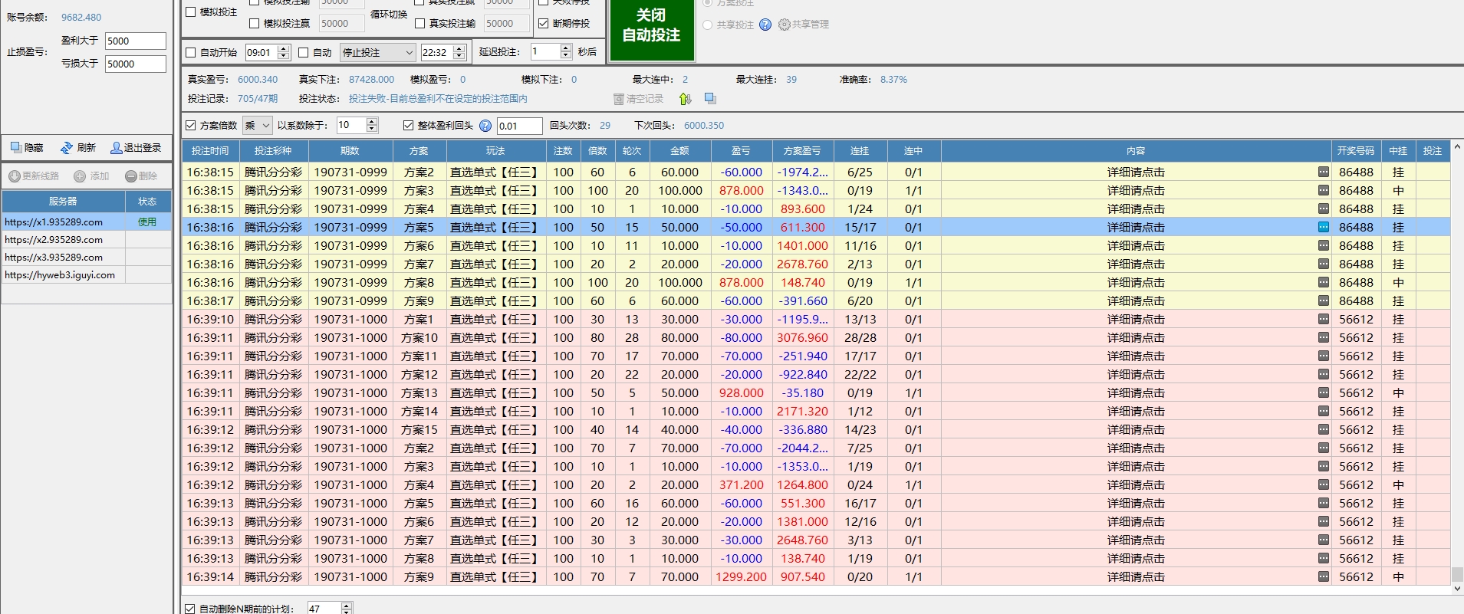Uncheck the 方案倍数 checkbox
The width and height of the screenshot is (1464, 614).
[191, 126]
